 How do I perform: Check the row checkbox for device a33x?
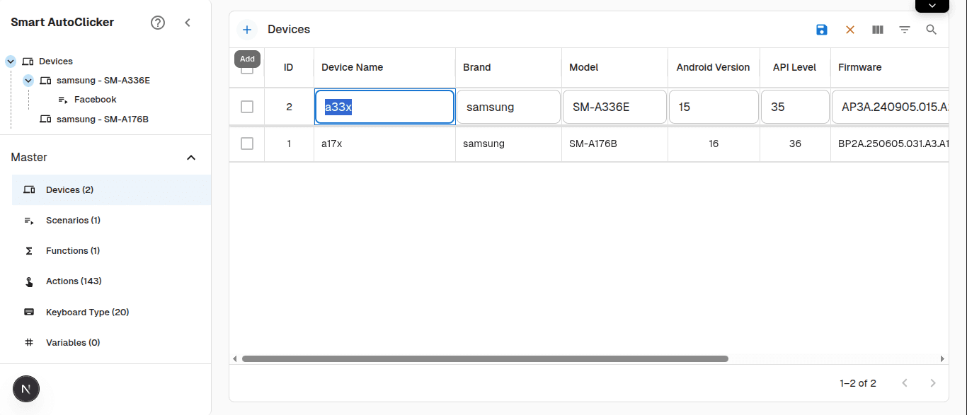(247, 107)
